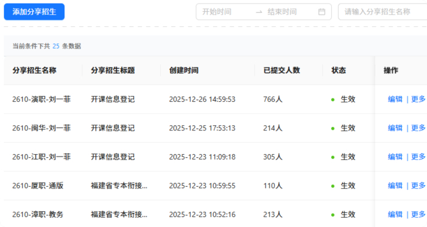
Task: Select the 分享招生名称 column header
Action: 34,70
